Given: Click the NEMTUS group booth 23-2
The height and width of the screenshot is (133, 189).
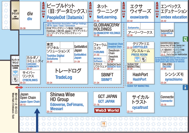Looking at the screenshot, I should (x=167, y=49).
